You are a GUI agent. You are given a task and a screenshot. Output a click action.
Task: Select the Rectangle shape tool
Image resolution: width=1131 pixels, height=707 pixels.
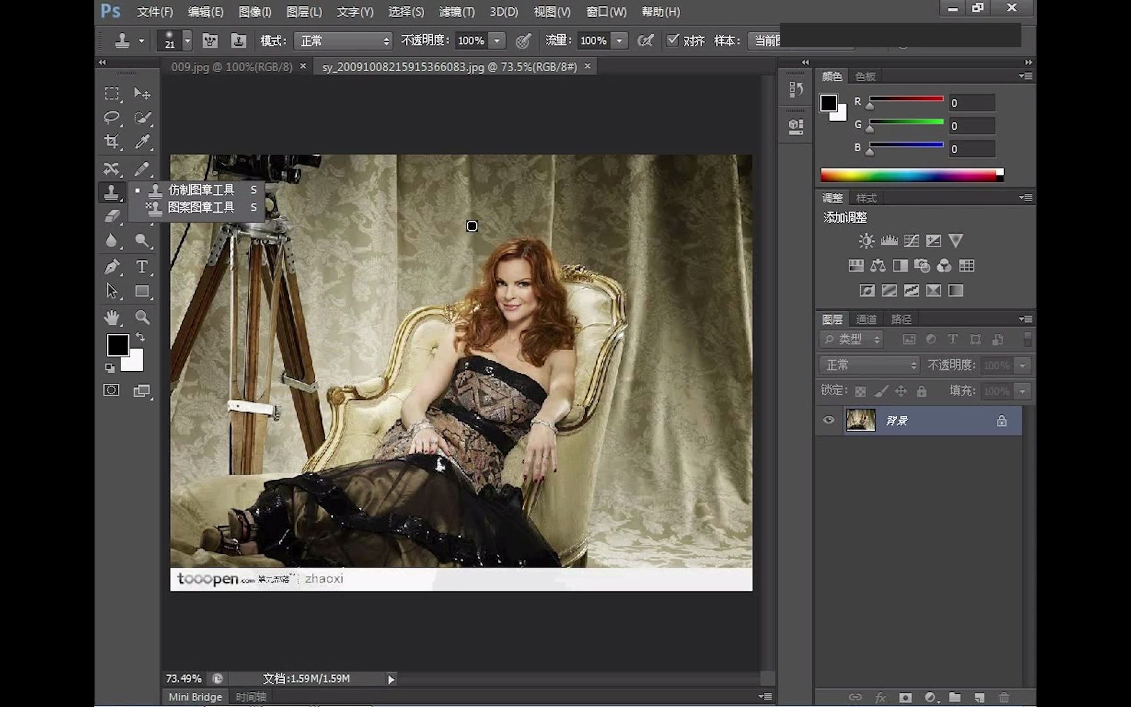click(x=142, y=291)
